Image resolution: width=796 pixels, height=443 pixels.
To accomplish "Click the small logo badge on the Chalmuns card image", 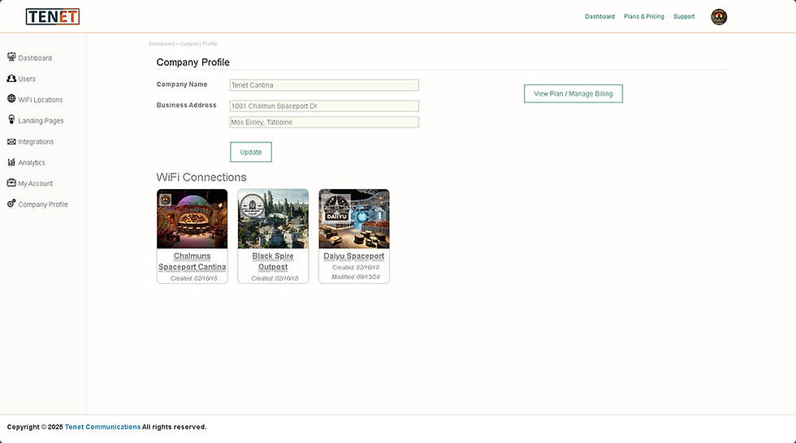I will pos(166,200).
